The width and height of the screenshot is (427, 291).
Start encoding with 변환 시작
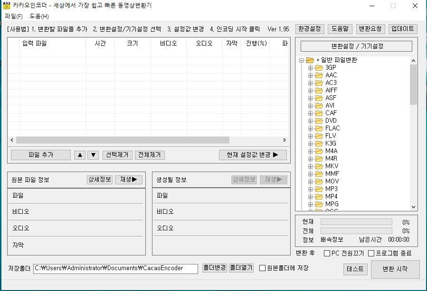click(395, 269)
